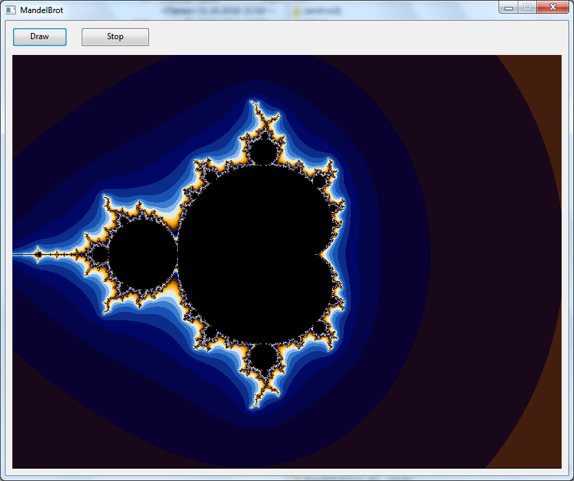Image resolution: width=574 pixels, height=481 pixels.
Task: Click the small bulb on the cardioid's lower right
Action: click(319, 328)
